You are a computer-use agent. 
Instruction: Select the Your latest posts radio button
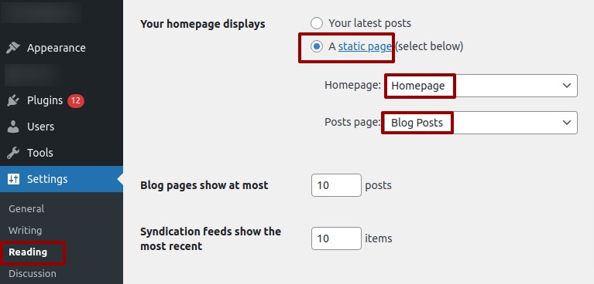click(317, 23)
